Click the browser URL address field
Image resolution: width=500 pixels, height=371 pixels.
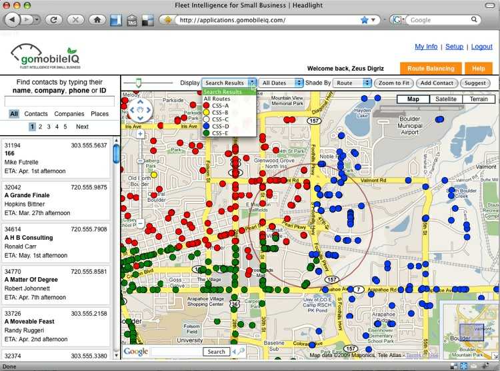pyautogui.click(x=268, y=20)
